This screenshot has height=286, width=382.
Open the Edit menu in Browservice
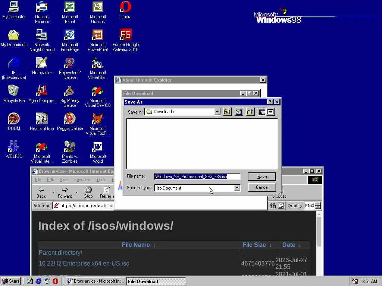click(x=50, y=179)
